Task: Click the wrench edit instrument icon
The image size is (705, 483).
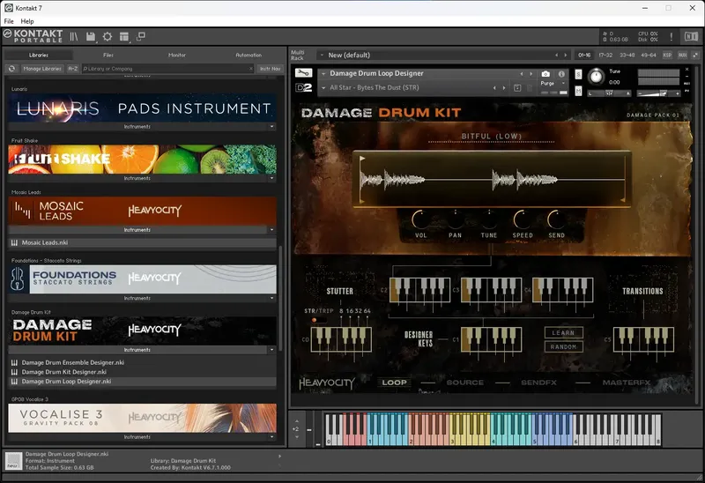Action: (x=303, y=73)
